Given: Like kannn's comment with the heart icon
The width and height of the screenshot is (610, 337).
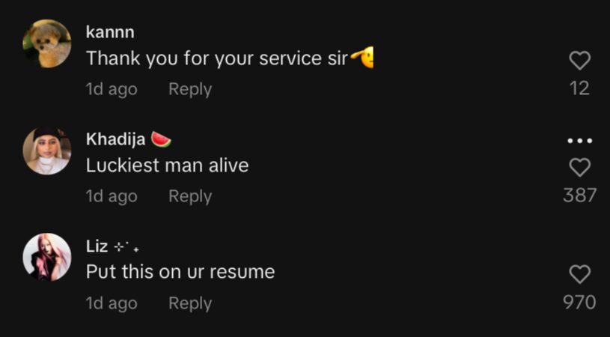Looking at the screenshot, I should click(579, 61).
